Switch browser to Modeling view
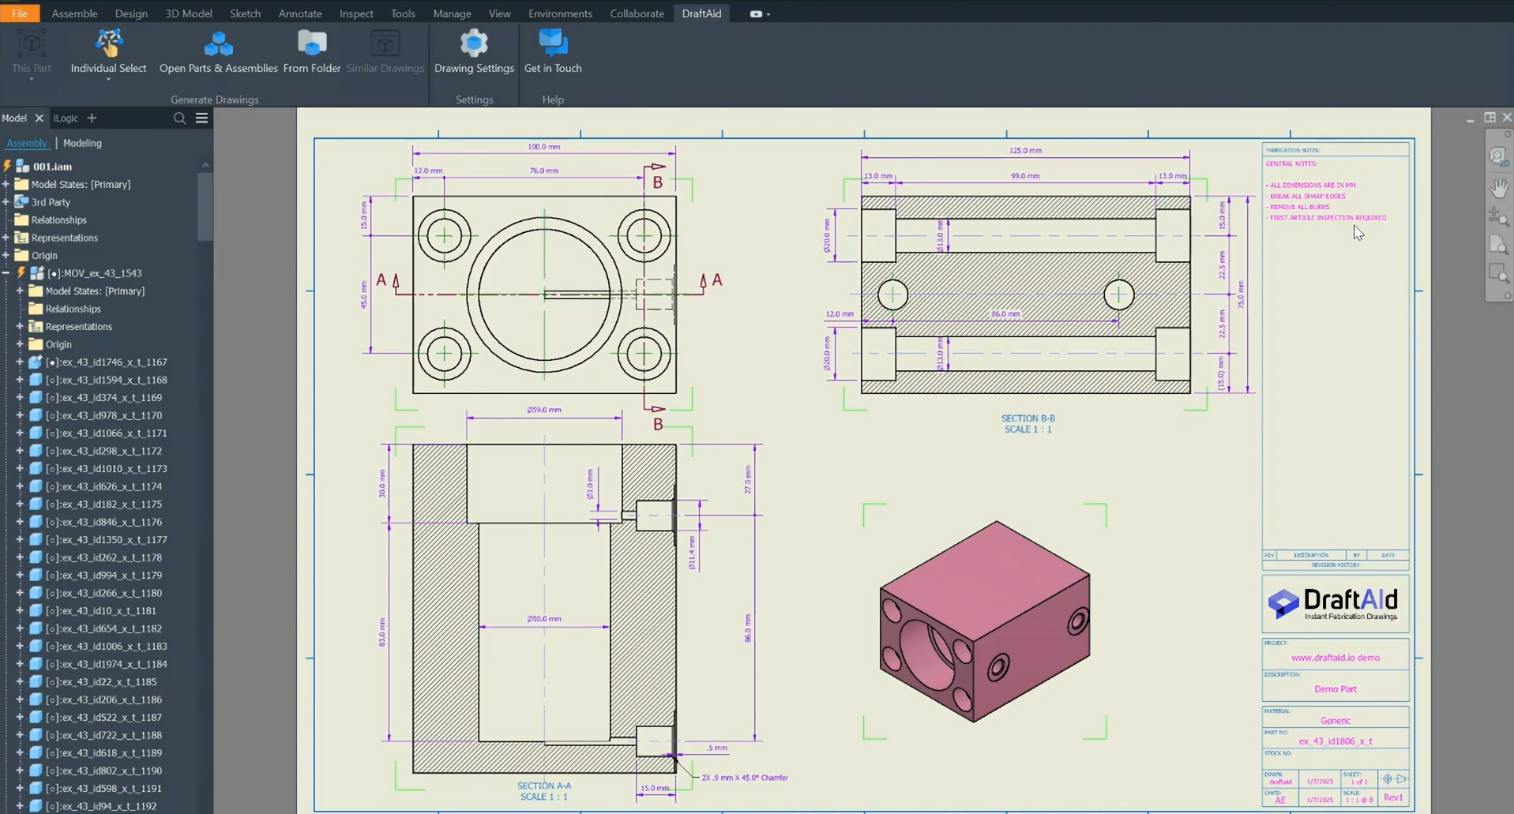 [82, 143]
